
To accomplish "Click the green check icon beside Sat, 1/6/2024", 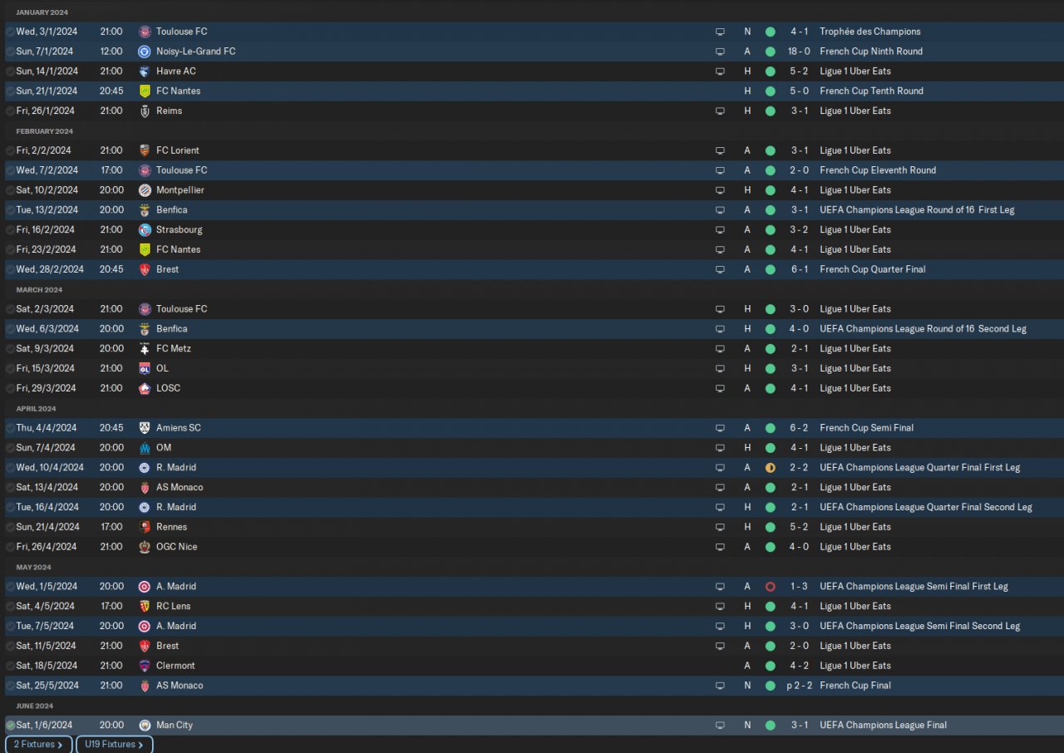I will click(10, 726).
